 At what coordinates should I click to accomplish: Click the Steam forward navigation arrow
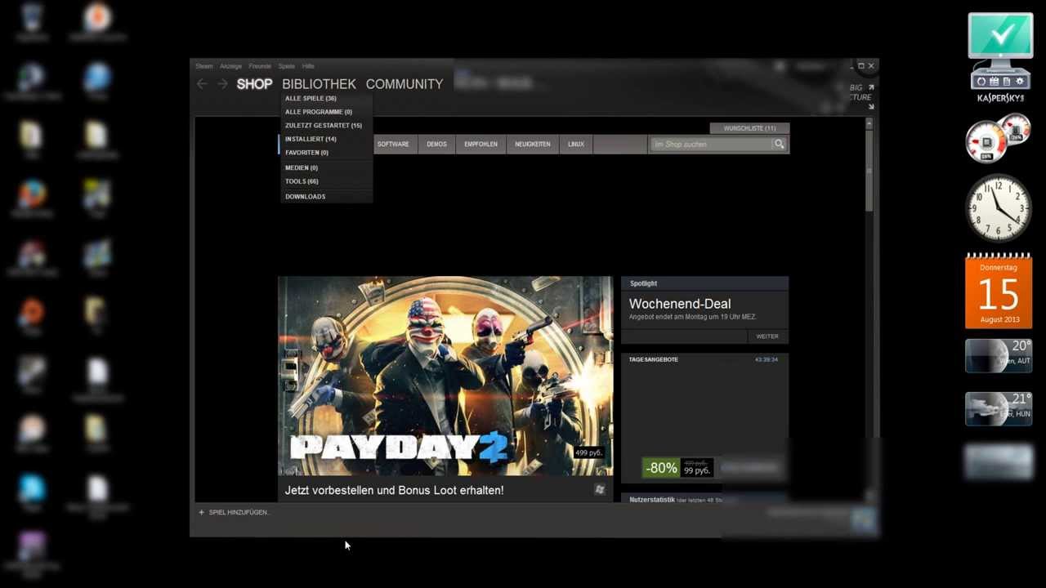click(x=222, y=84)
